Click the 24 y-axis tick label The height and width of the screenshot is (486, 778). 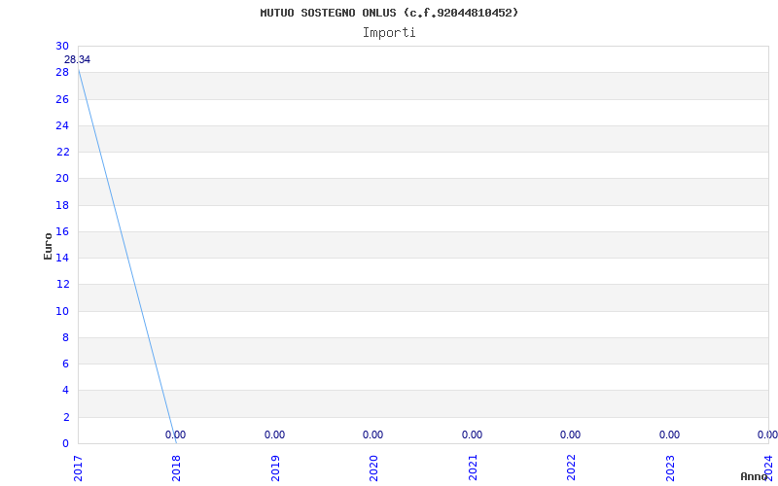pos(62,125)
